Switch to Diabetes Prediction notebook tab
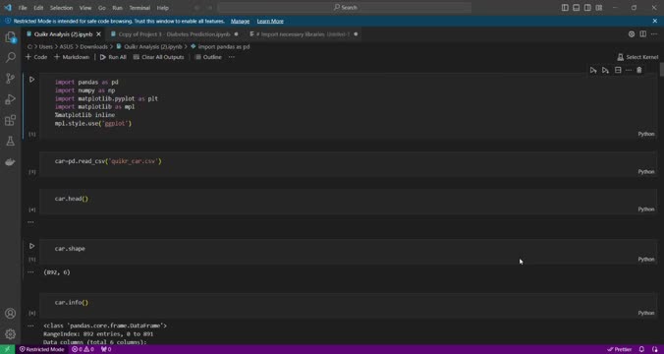 coord(174,33)
